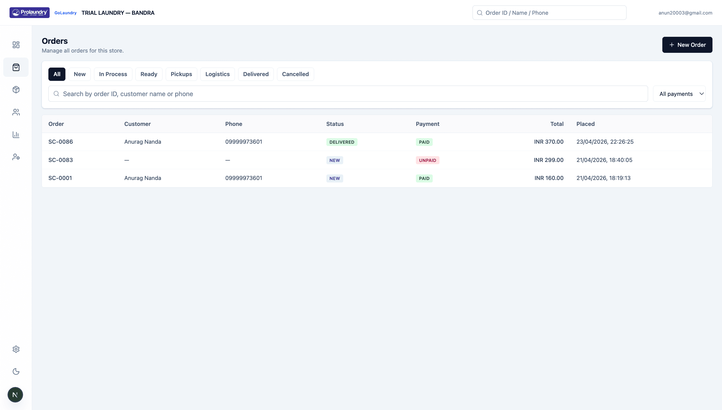Screen dimensions: 722x410
Task: Switch to the New tab
Action: coord(79,74)
